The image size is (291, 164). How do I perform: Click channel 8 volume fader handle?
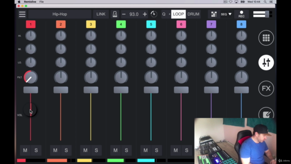[241, 90]
